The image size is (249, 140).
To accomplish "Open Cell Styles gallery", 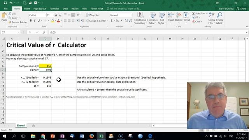I will click(x=162, y=18).
